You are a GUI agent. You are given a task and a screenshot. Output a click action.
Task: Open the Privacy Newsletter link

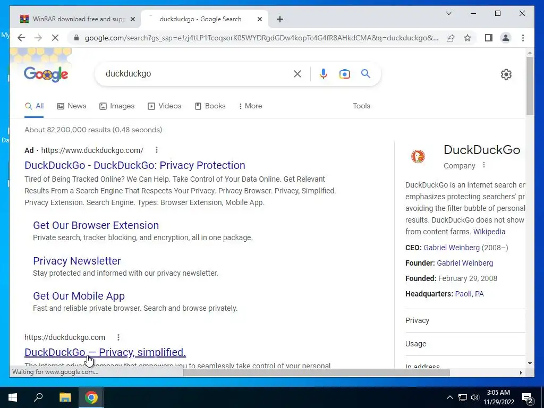(x=77, y=260)
